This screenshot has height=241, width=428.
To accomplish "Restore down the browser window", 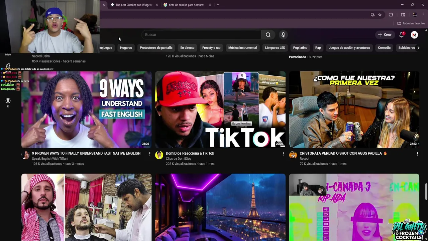I will [412, 5].
